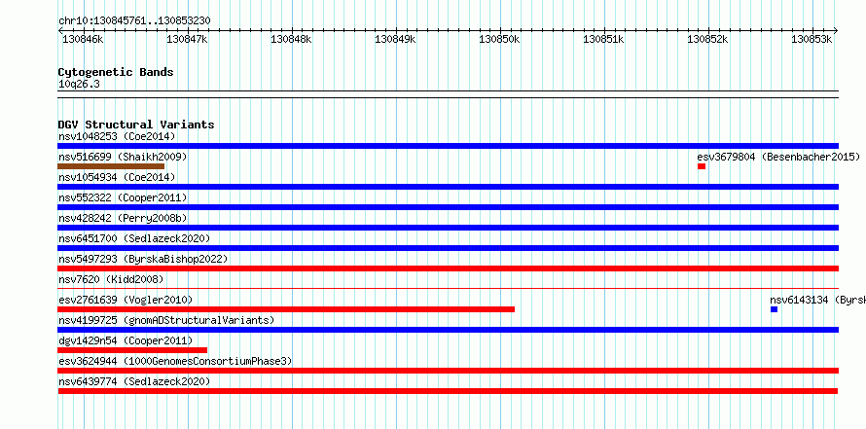This screenshot has width=866, height=429.
Task: Click the 130848k ruler label
Action: coord(291,39)
